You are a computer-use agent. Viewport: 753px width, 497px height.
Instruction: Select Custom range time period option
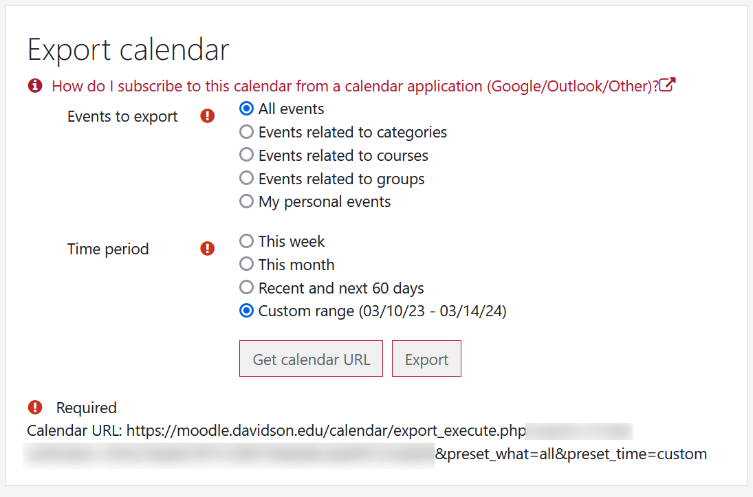pyautogui.click(x=246, y=311)
